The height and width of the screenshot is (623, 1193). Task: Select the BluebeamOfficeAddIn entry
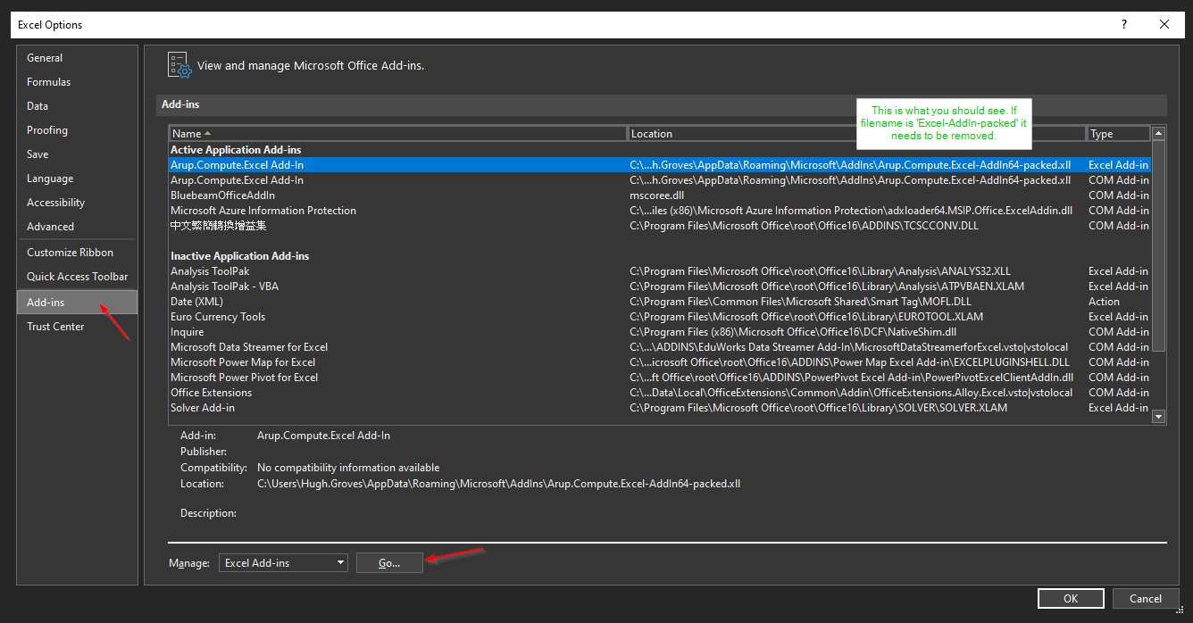click(660, 195)
